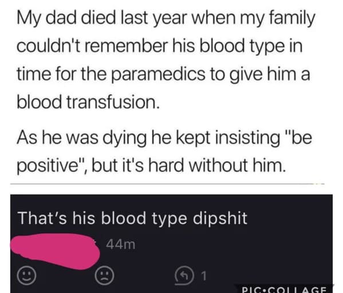Click the line "positive", but it's hard without him
343x293 pixels.
point(151,166)
